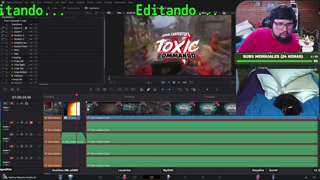Open the Workspace menu
This screenshot has height=180, width=320.
point(120,2)
